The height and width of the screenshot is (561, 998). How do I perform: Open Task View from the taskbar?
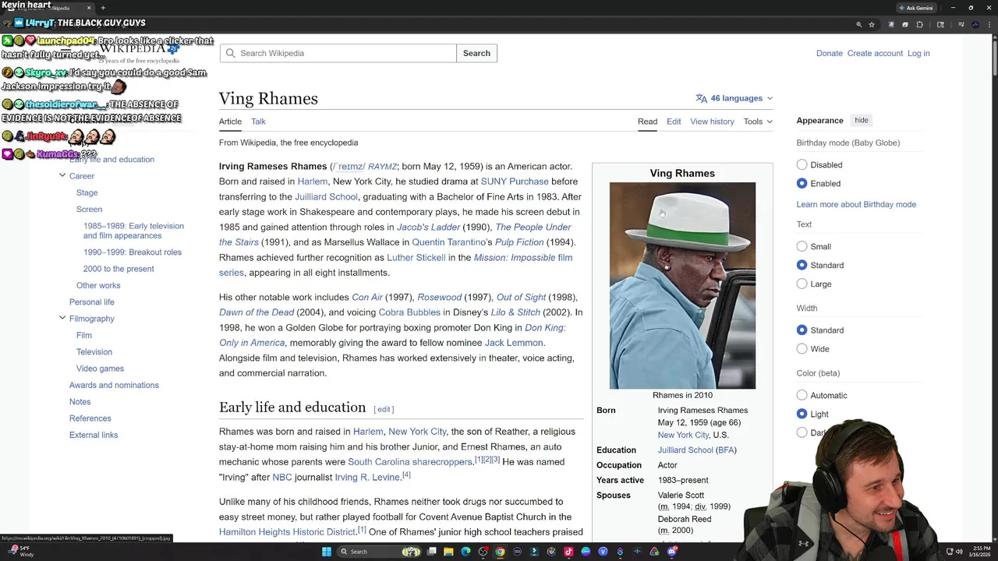coord(431,552)
